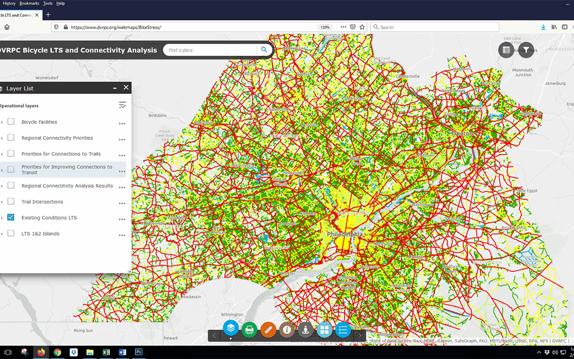574x359 pixels.
Task: Open the attribute table icon at top right
Action: (x=506, y=50)
